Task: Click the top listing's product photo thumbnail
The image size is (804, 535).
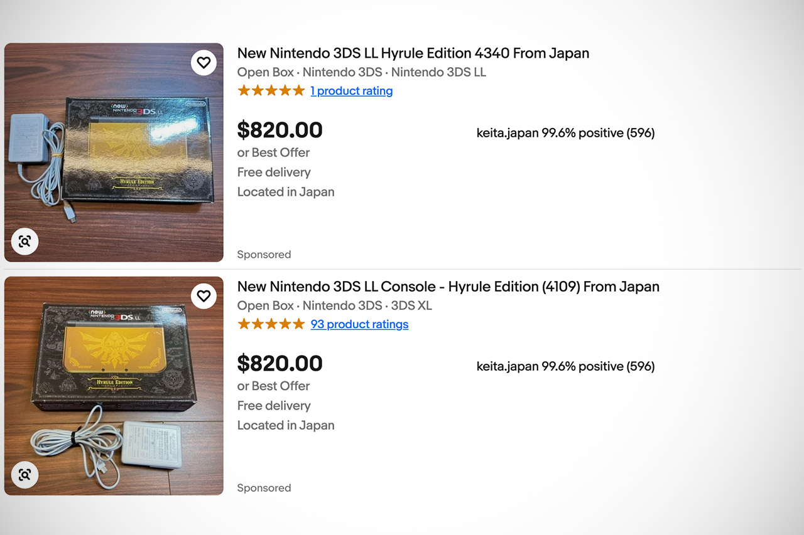Action: [x=114, y=152]
